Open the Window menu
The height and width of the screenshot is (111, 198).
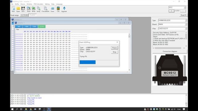[x=29, y=4]
